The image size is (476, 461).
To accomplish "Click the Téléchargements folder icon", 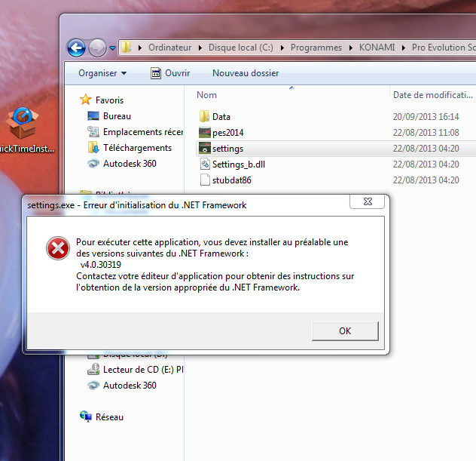I will coord(93,147).
